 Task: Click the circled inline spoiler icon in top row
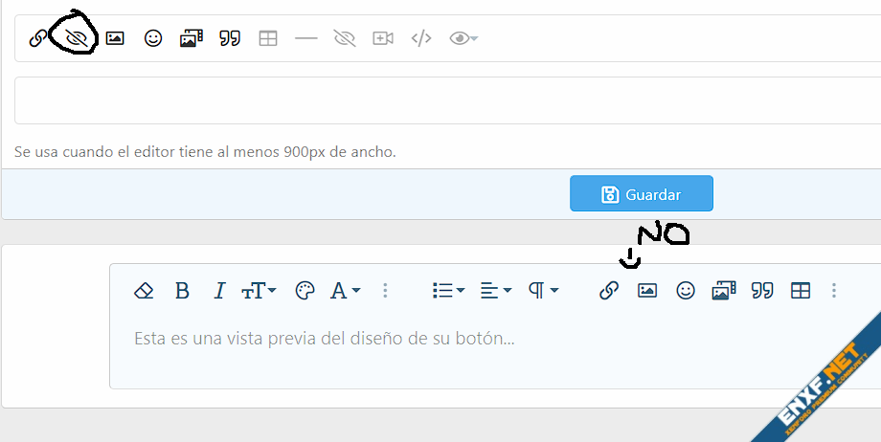(77, 38)
